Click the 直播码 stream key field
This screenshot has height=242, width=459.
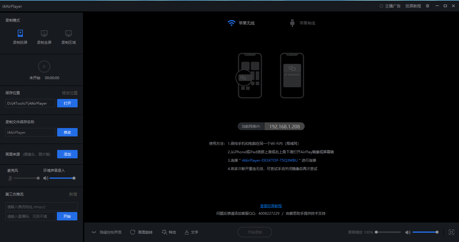(30, 216)
